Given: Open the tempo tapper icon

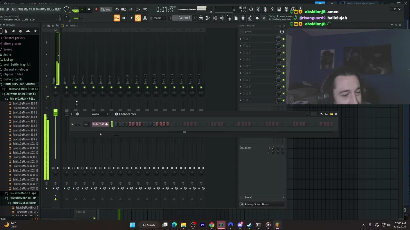Looking at the screenshot, I should coord(250,18).
